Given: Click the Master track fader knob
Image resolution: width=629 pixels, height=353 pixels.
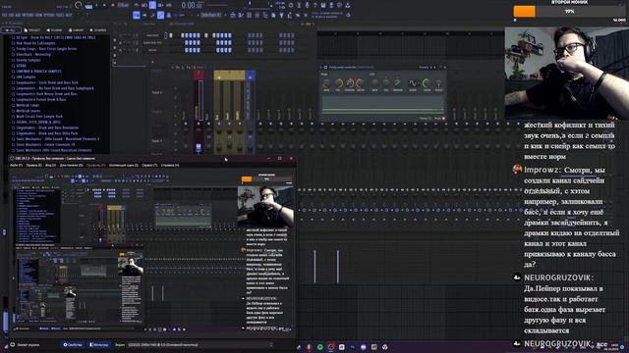Looking at the screenshot, I should pos(199,148).
